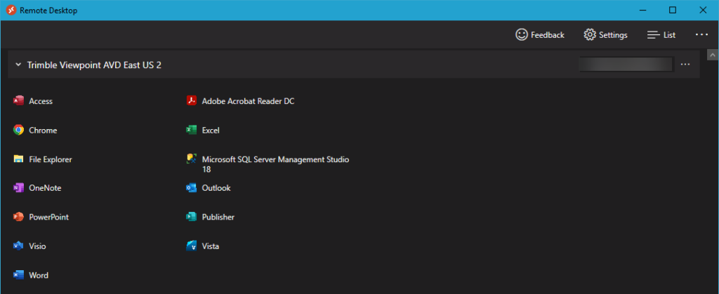Maximize the Remote Desktop window
This screenshot has width=719, height=294.
tap(672, 10)
